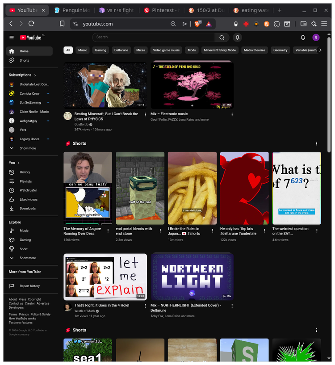
Task: Show more category chips with right arrow
Action: [320, 50]
